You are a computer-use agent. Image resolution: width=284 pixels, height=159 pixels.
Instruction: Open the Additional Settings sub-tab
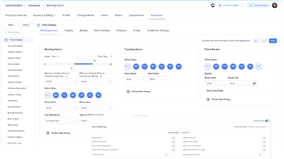point(158,31)
